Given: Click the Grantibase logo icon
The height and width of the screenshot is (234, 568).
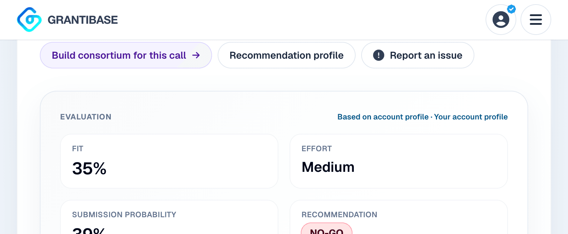Looking at the screenshot, I should 29,20.
